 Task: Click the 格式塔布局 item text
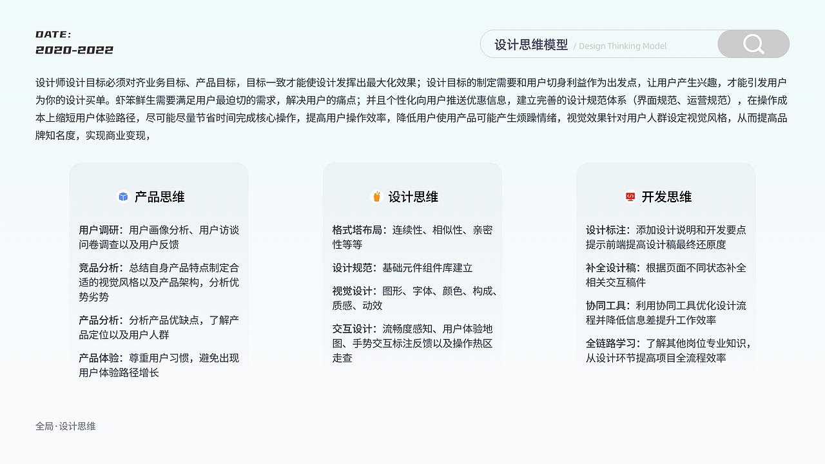pos(412,237)
